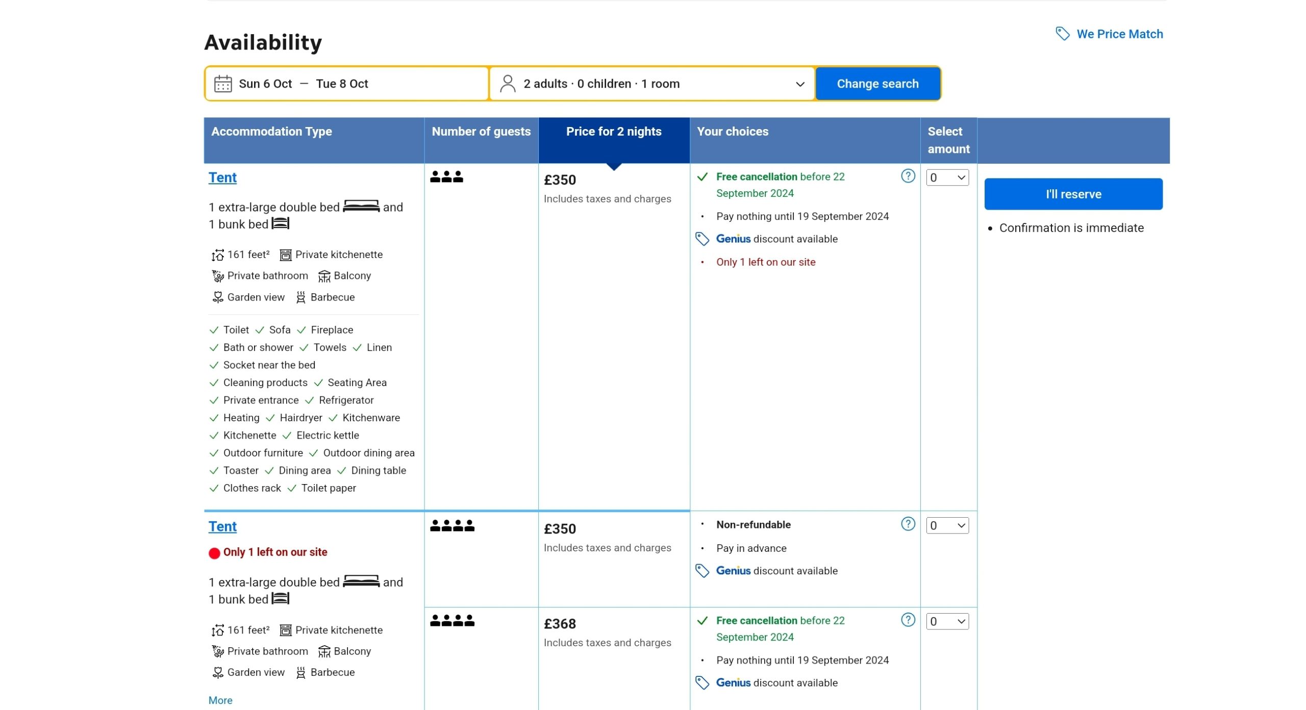Image resolution: width=1306 pixels, height=710 pixels.
Task: Click room size icon beside first 161 feet²
Action: pos(218,255)
